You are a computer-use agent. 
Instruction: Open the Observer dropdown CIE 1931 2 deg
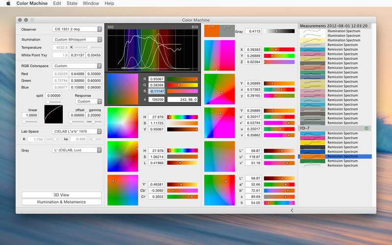(77, 29)
